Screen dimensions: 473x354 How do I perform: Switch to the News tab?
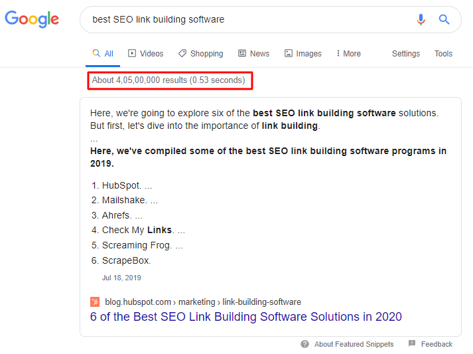(253, 54)
